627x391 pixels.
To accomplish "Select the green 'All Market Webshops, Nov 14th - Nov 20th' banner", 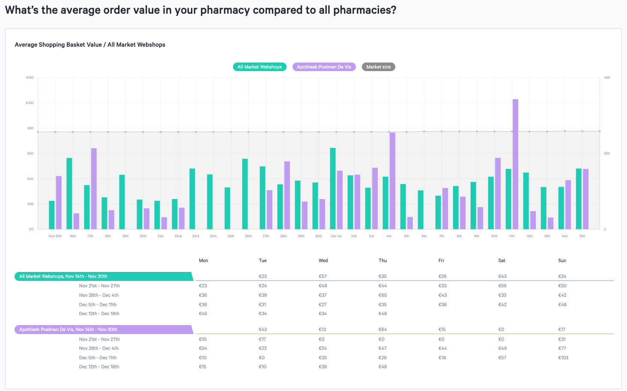I will pos(104,276).
